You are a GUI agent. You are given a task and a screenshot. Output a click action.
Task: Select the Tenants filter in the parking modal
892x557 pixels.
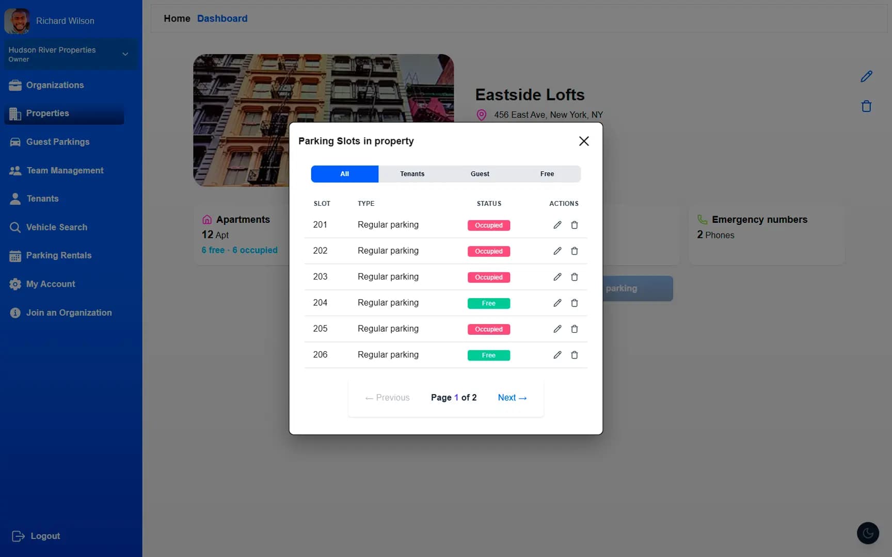(412, 174)
